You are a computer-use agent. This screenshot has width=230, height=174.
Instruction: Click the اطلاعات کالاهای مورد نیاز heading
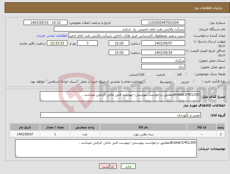coord(204,105)
